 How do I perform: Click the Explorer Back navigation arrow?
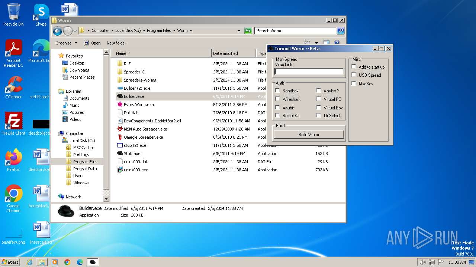57,31
